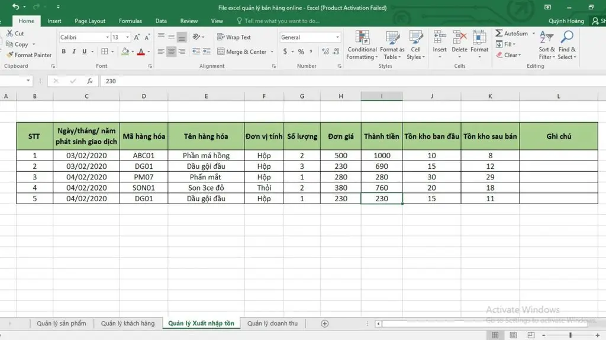This screenshot has width=606, height=340.
Task: Increase font size with the large A icon
Action: 137,37
